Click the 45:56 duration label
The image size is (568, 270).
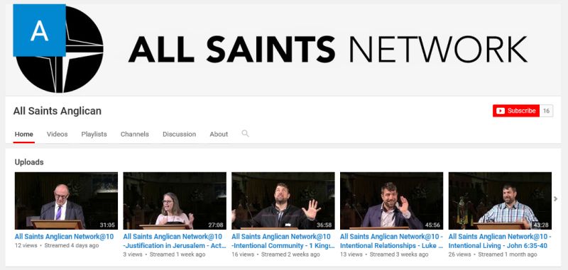(432, 225)
